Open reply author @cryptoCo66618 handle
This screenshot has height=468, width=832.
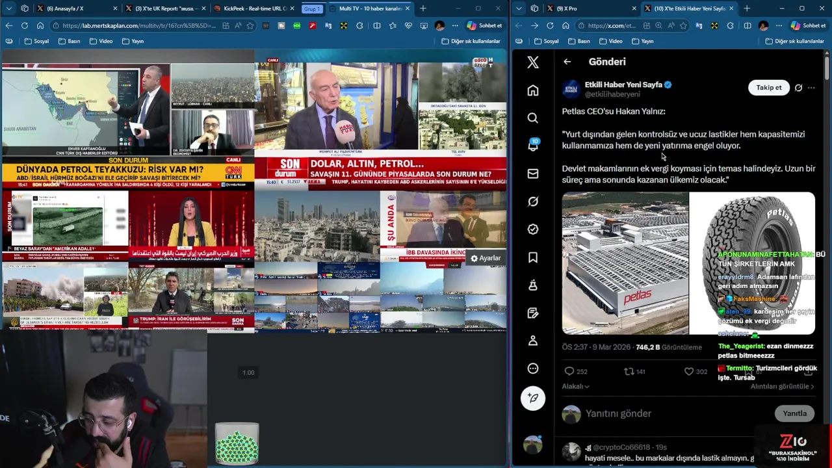pyautogui.click(x=621, y=447)
